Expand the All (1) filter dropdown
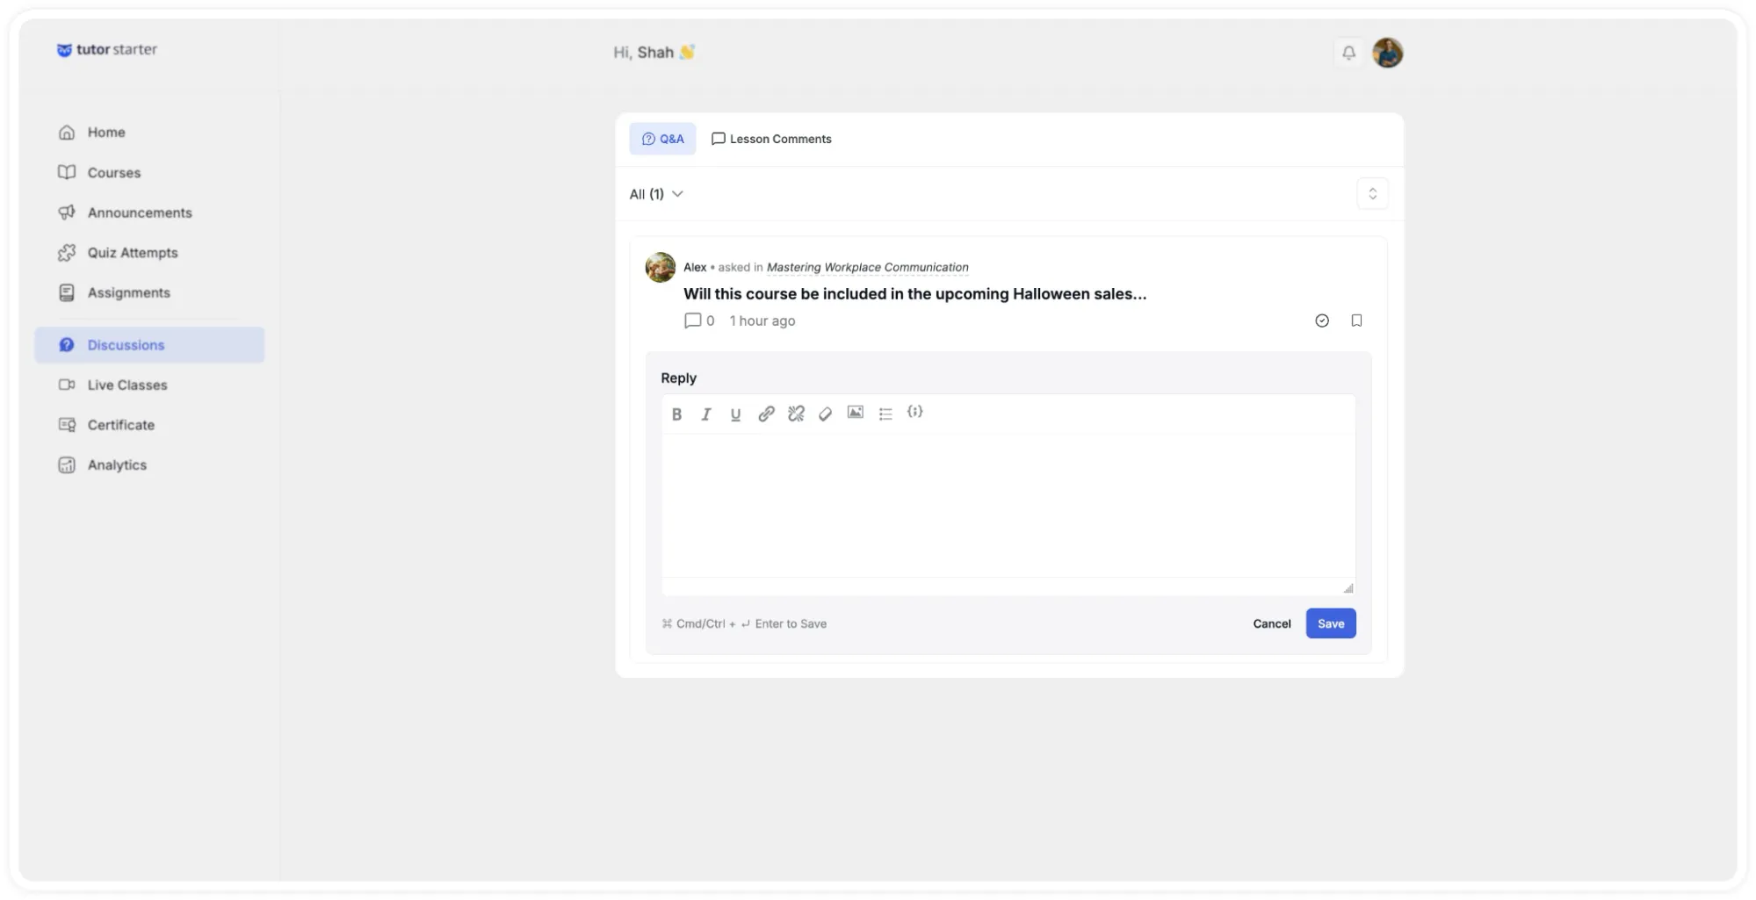 pyautogui.click(x=656, y=194)
